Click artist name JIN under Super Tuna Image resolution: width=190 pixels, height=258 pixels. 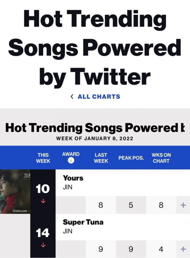(x=68, y=231)
